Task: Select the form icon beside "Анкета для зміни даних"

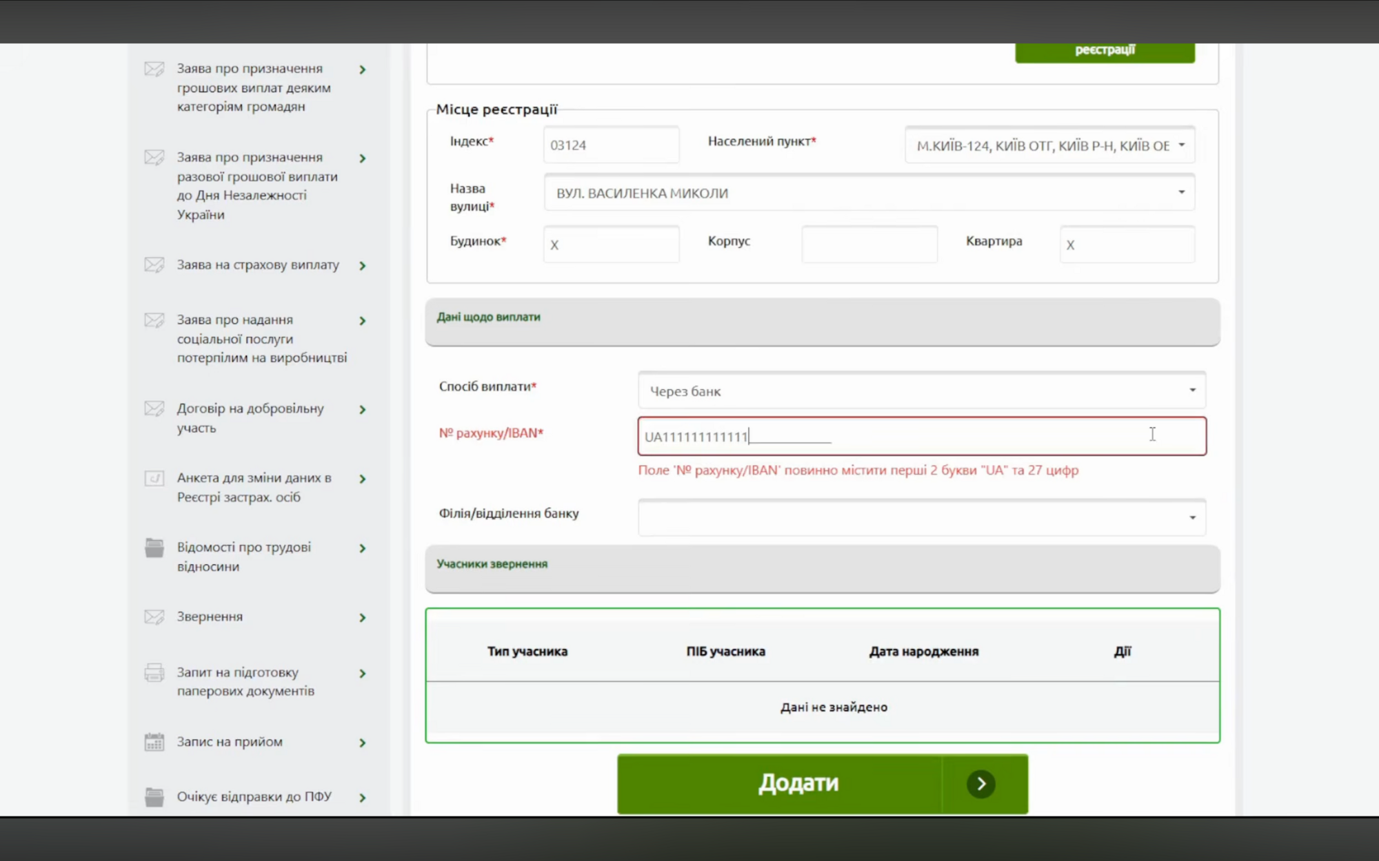Action: coord(153,479)
